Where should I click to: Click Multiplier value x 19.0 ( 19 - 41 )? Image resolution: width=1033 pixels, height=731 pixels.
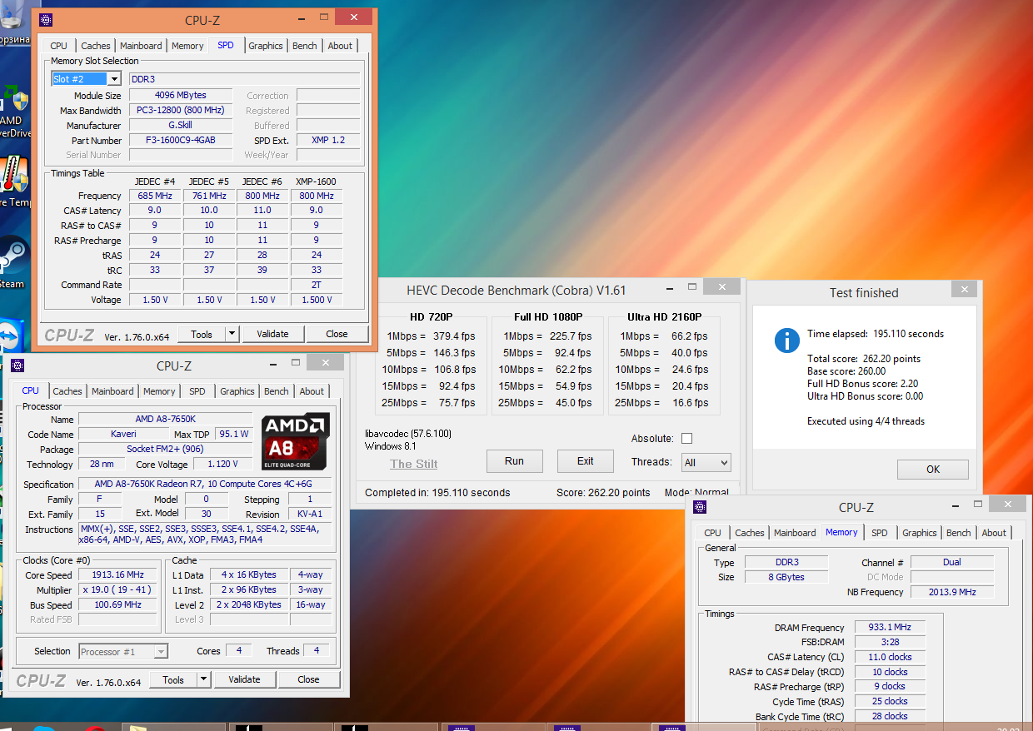pyautogui.click(x=117, y=590)
